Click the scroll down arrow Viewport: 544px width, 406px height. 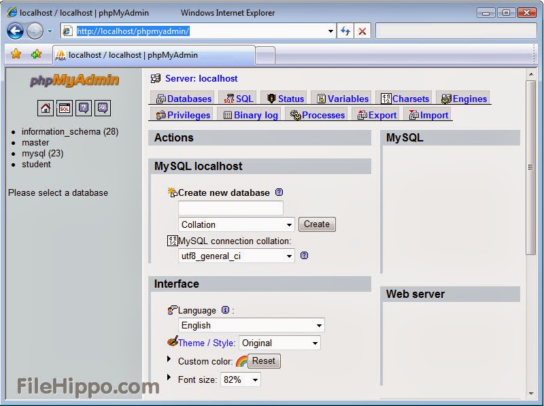531,394
